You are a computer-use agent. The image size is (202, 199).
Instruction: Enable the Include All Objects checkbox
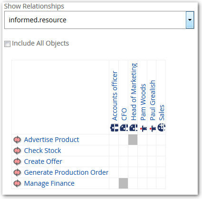coord(7,44)
